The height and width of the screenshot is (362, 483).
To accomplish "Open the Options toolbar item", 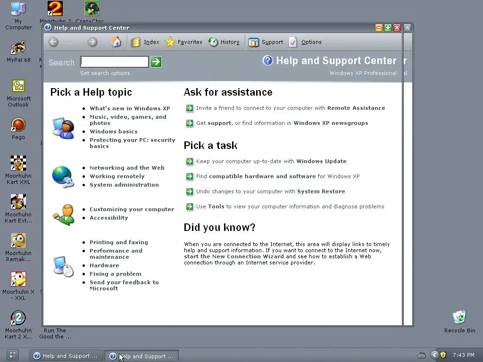I will (x=305, y=42).
